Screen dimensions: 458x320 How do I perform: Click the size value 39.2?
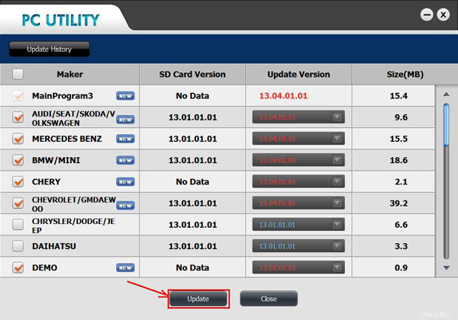coord(398,203)
